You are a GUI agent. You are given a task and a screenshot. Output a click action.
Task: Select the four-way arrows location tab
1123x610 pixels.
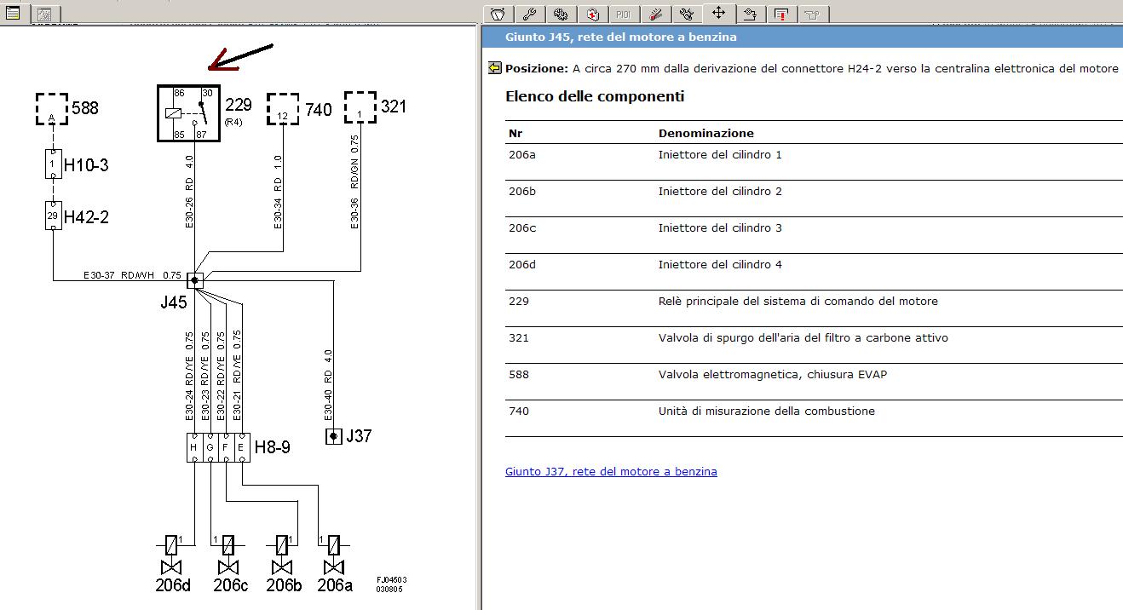(x=718, y=13)
